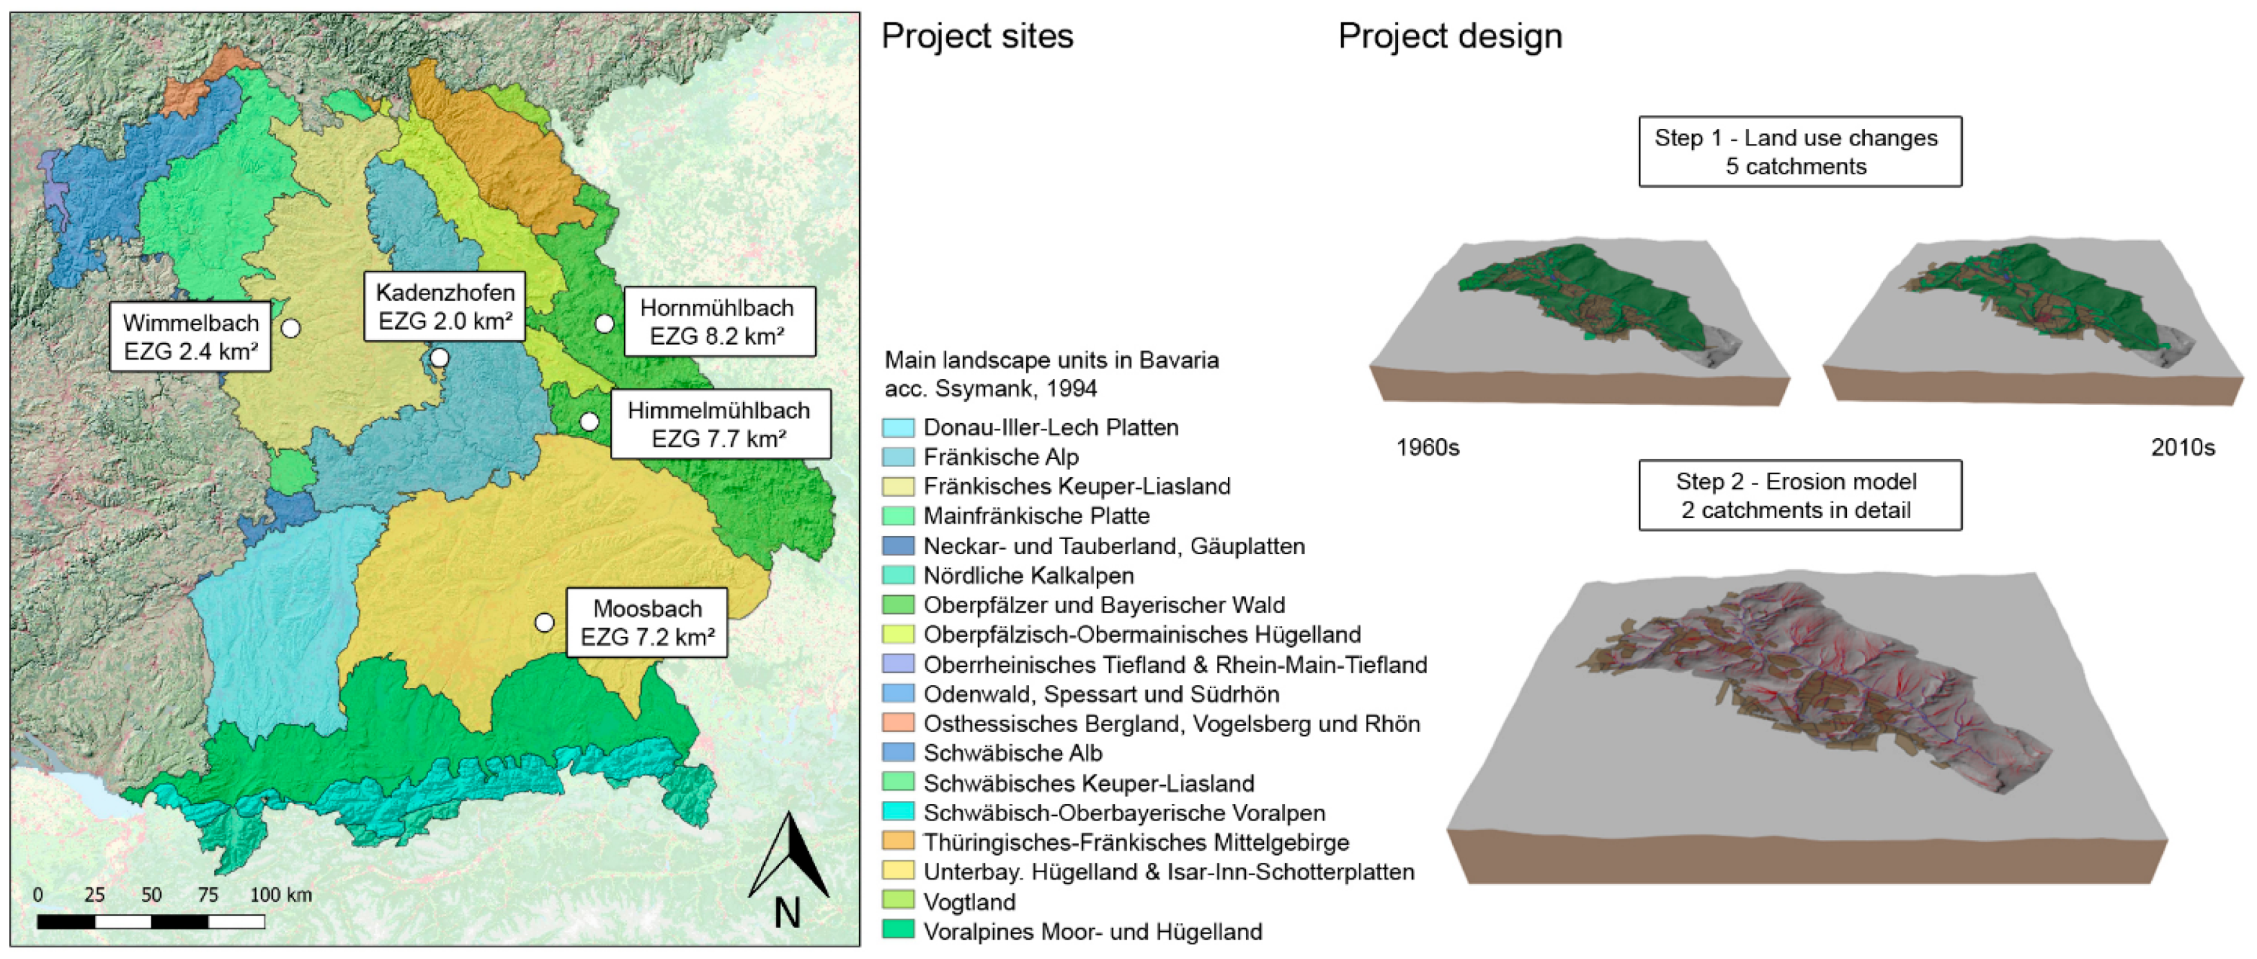Screen dimensions: 2257x959
Task: Click the Moosbach site marker circle
Action: click(x=544, y=622)
